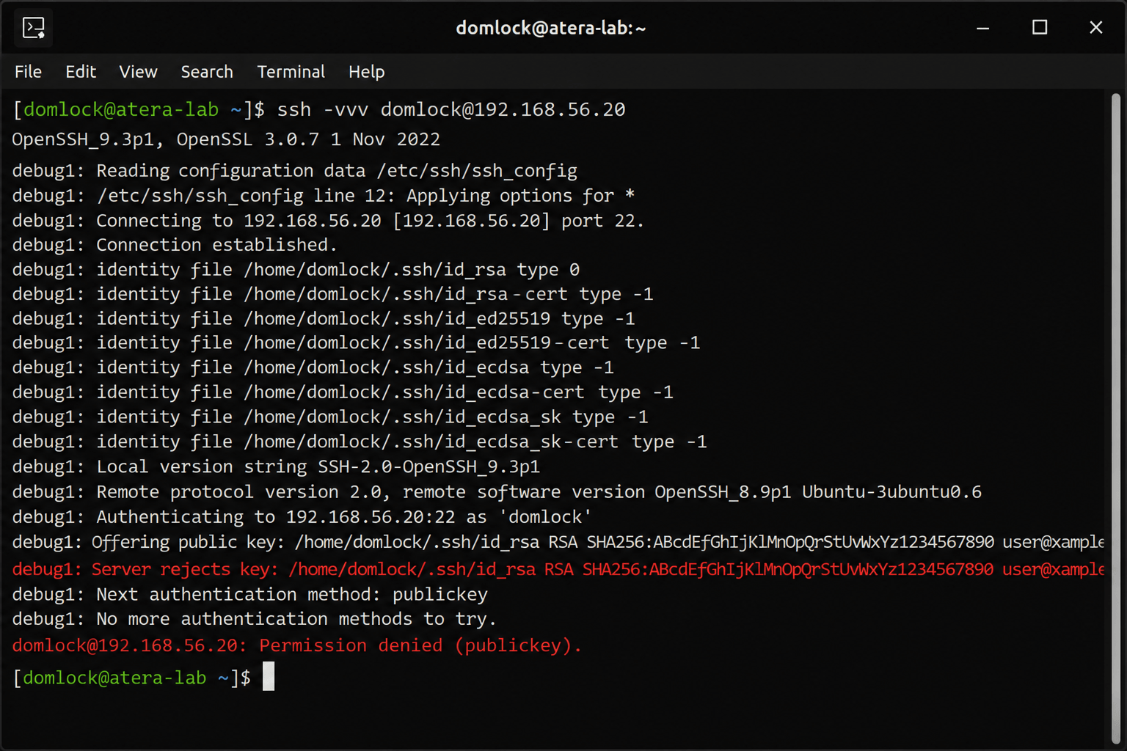Screen dimensions: 1127x751
Task: Open the File menu
Action: click(x=28, y=72)
